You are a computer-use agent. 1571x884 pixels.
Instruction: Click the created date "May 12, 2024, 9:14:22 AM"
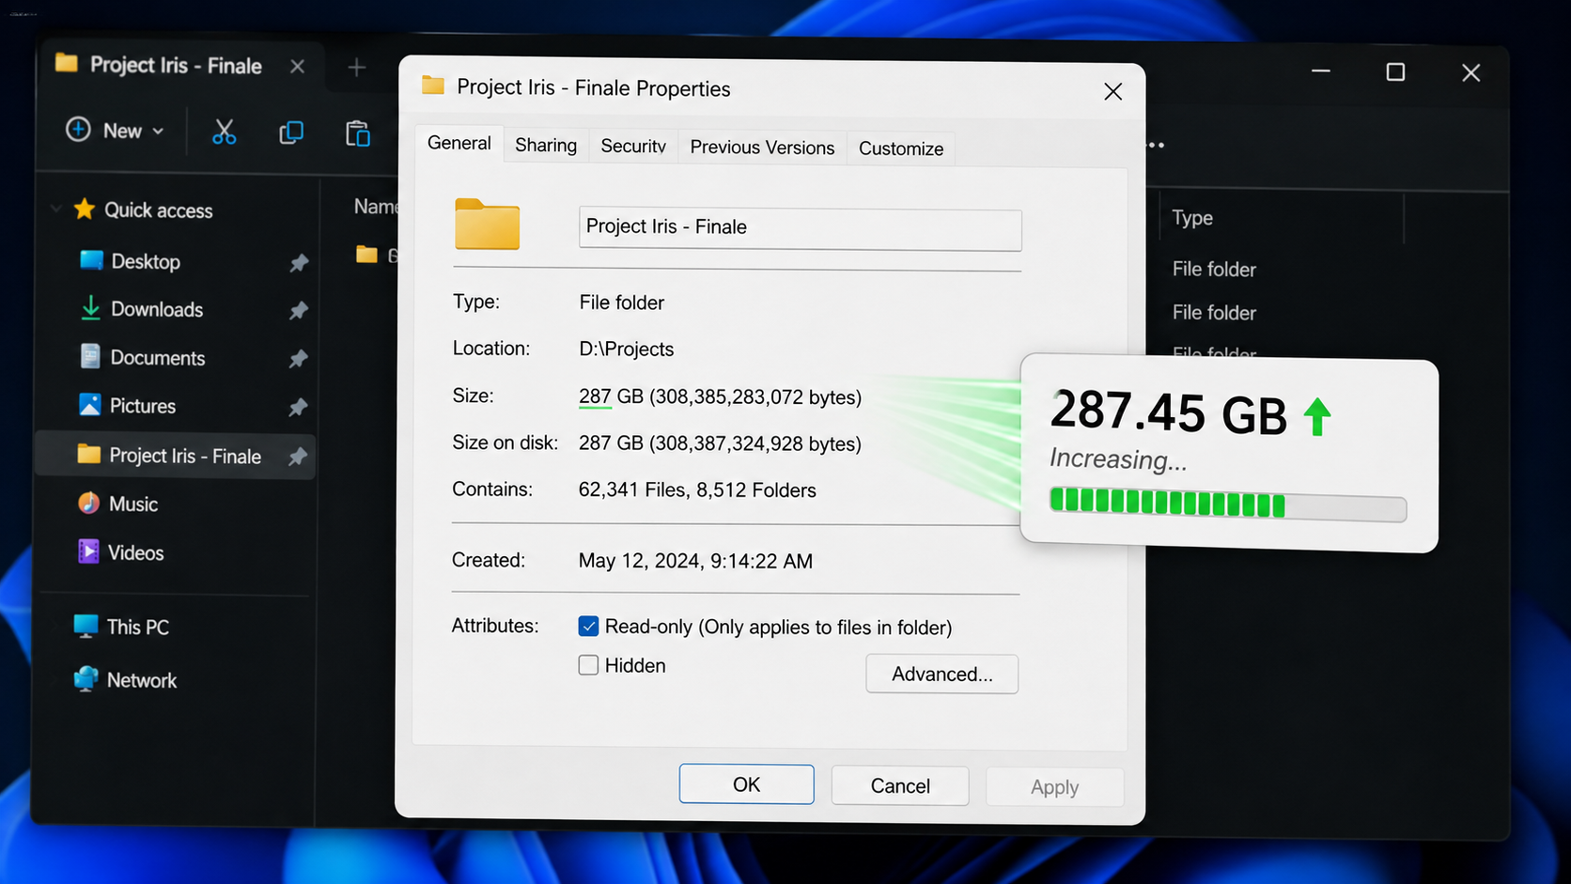point(696,561)
